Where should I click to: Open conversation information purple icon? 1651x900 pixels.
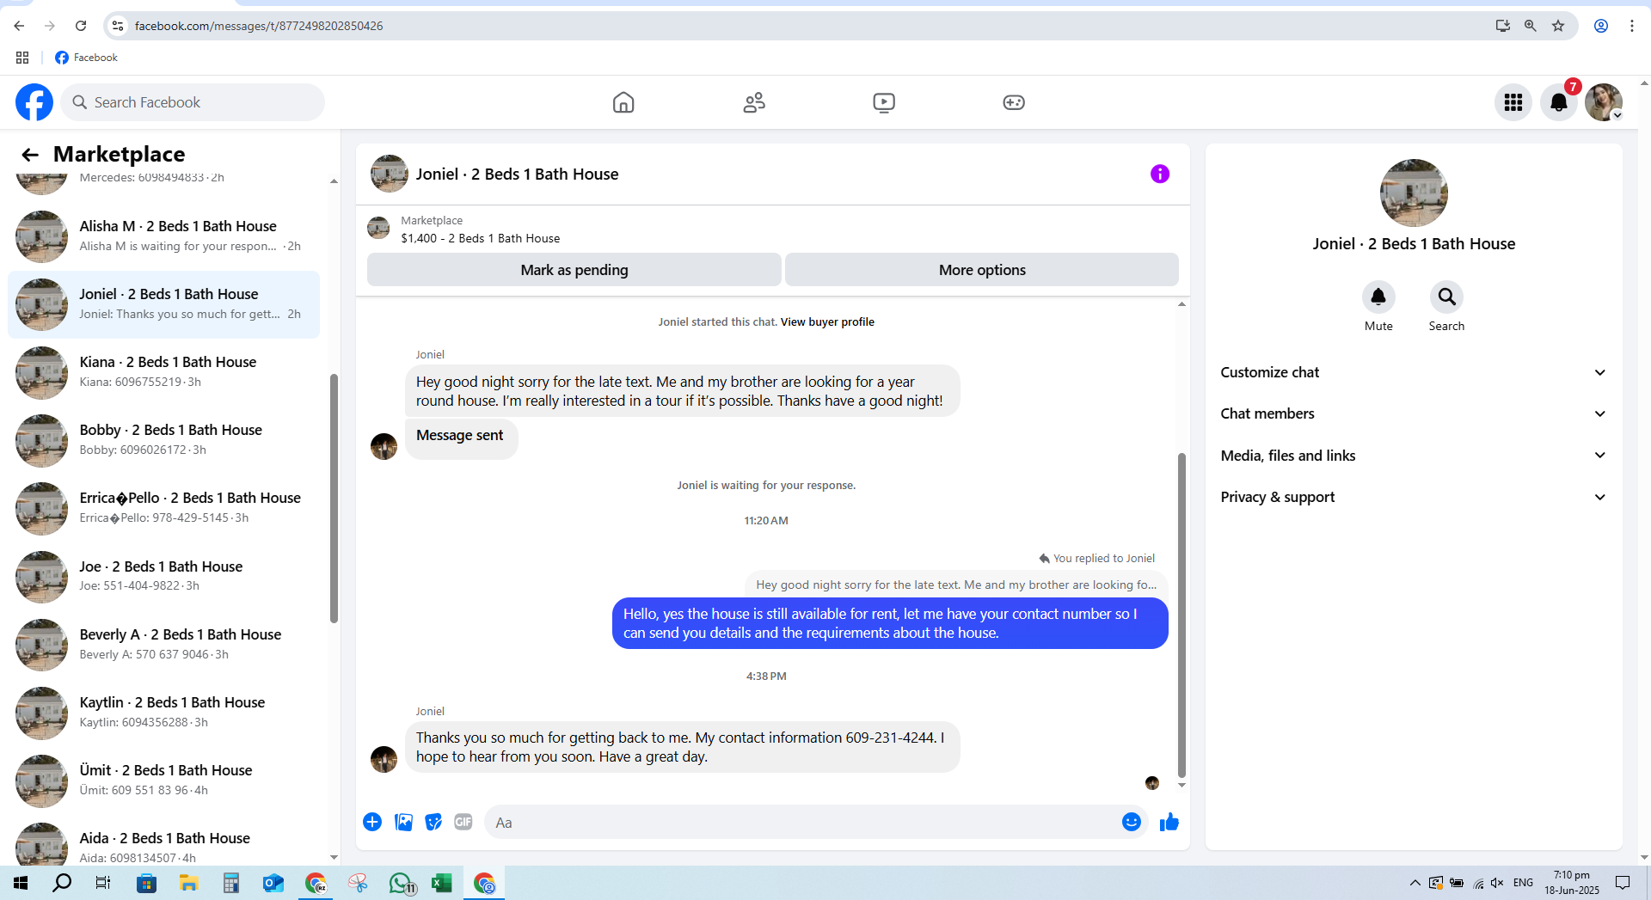(1160, 174)
